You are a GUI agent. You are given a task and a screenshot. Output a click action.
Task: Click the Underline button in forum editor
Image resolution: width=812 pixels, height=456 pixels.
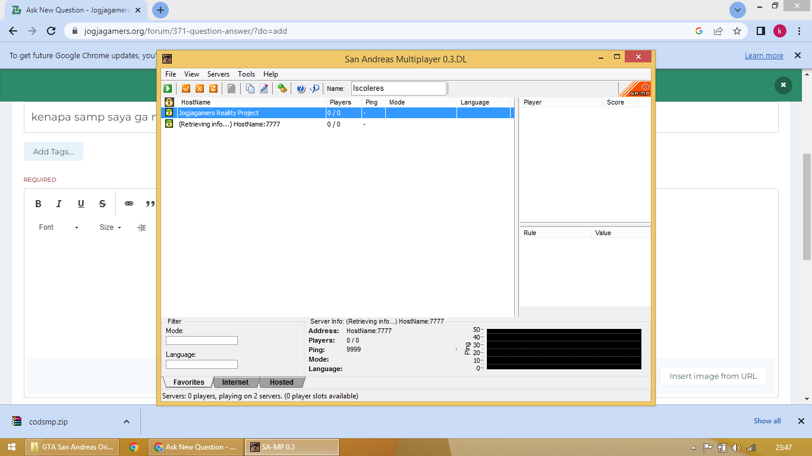pos(81,204)
